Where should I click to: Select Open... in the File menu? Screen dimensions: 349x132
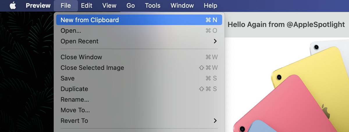[139, 31]
